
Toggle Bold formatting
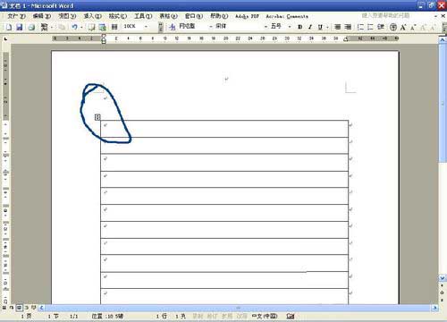point(300,27)
